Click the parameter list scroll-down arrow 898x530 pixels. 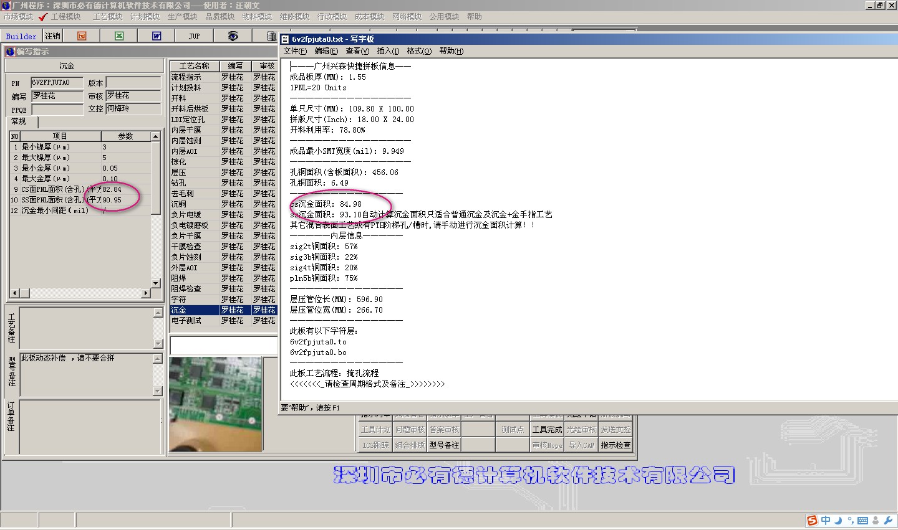pyautogui.click(x=156, y=283)
